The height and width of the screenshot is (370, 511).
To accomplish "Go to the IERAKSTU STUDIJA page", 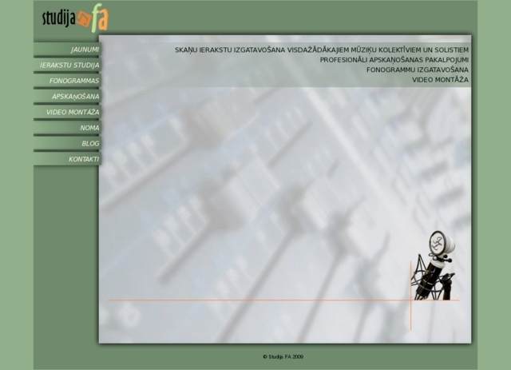I will pyautogui.click(x=69, y=65).
